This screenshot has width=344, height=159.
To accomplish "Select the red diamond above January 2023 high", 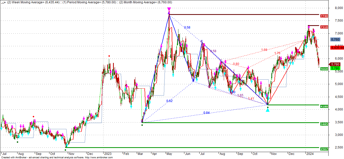I will coord(109,56).
